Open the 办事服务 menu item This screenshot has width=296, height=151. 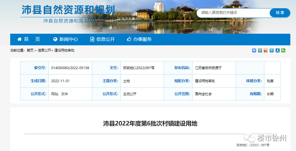143,39
